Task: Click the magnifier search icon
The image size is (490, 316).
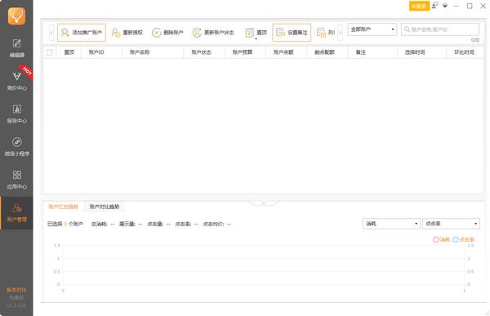Action: coord(407,29)
